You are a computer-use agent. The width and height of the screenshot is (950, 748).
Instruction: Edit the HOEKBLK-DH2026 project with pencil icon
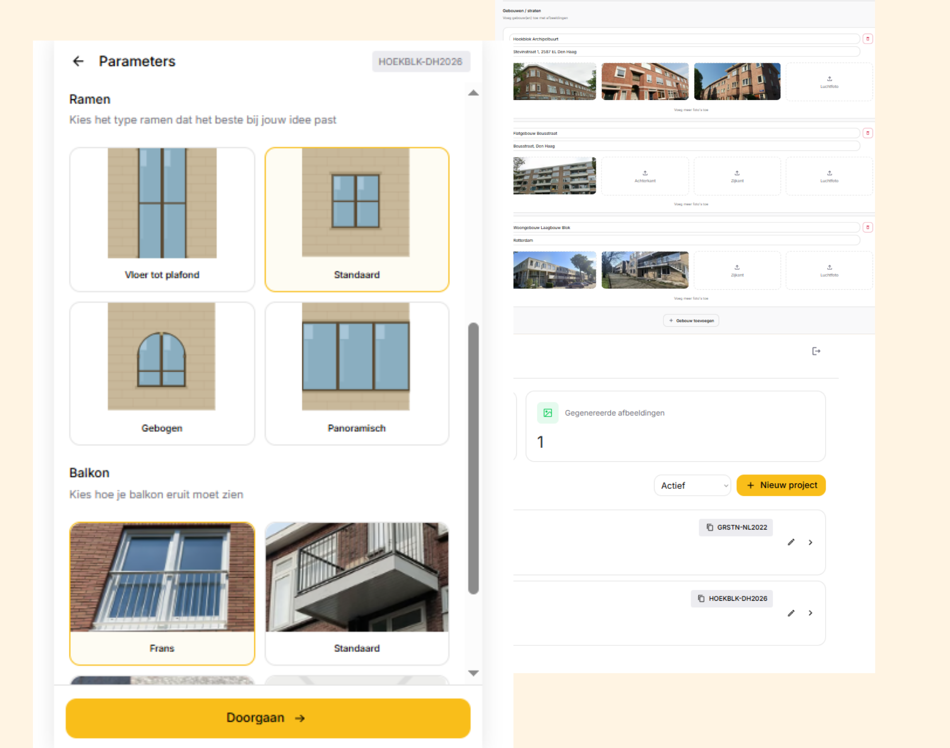791,613
